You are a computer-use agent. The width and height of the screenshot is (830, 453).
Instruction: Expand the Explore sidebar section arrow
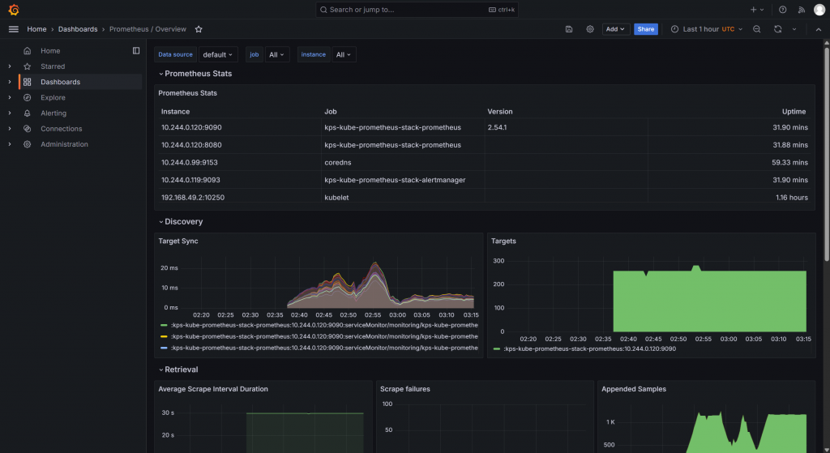[x=10, y=97]
